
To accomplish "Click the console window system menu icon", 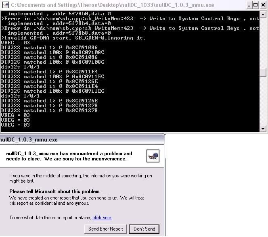I will (5, 5).
